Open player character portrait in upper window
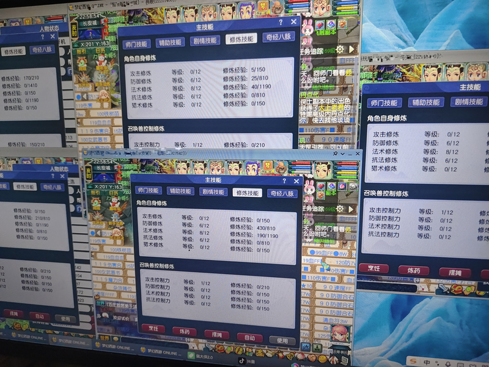The width and height of the screenshot is (489, 367). [x=322, y=8]
